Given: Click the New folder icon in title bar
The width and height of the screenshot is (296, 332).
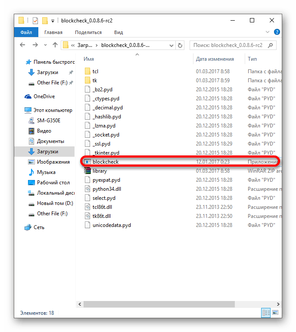Looking at the screenshot, I should coord(45,21).
